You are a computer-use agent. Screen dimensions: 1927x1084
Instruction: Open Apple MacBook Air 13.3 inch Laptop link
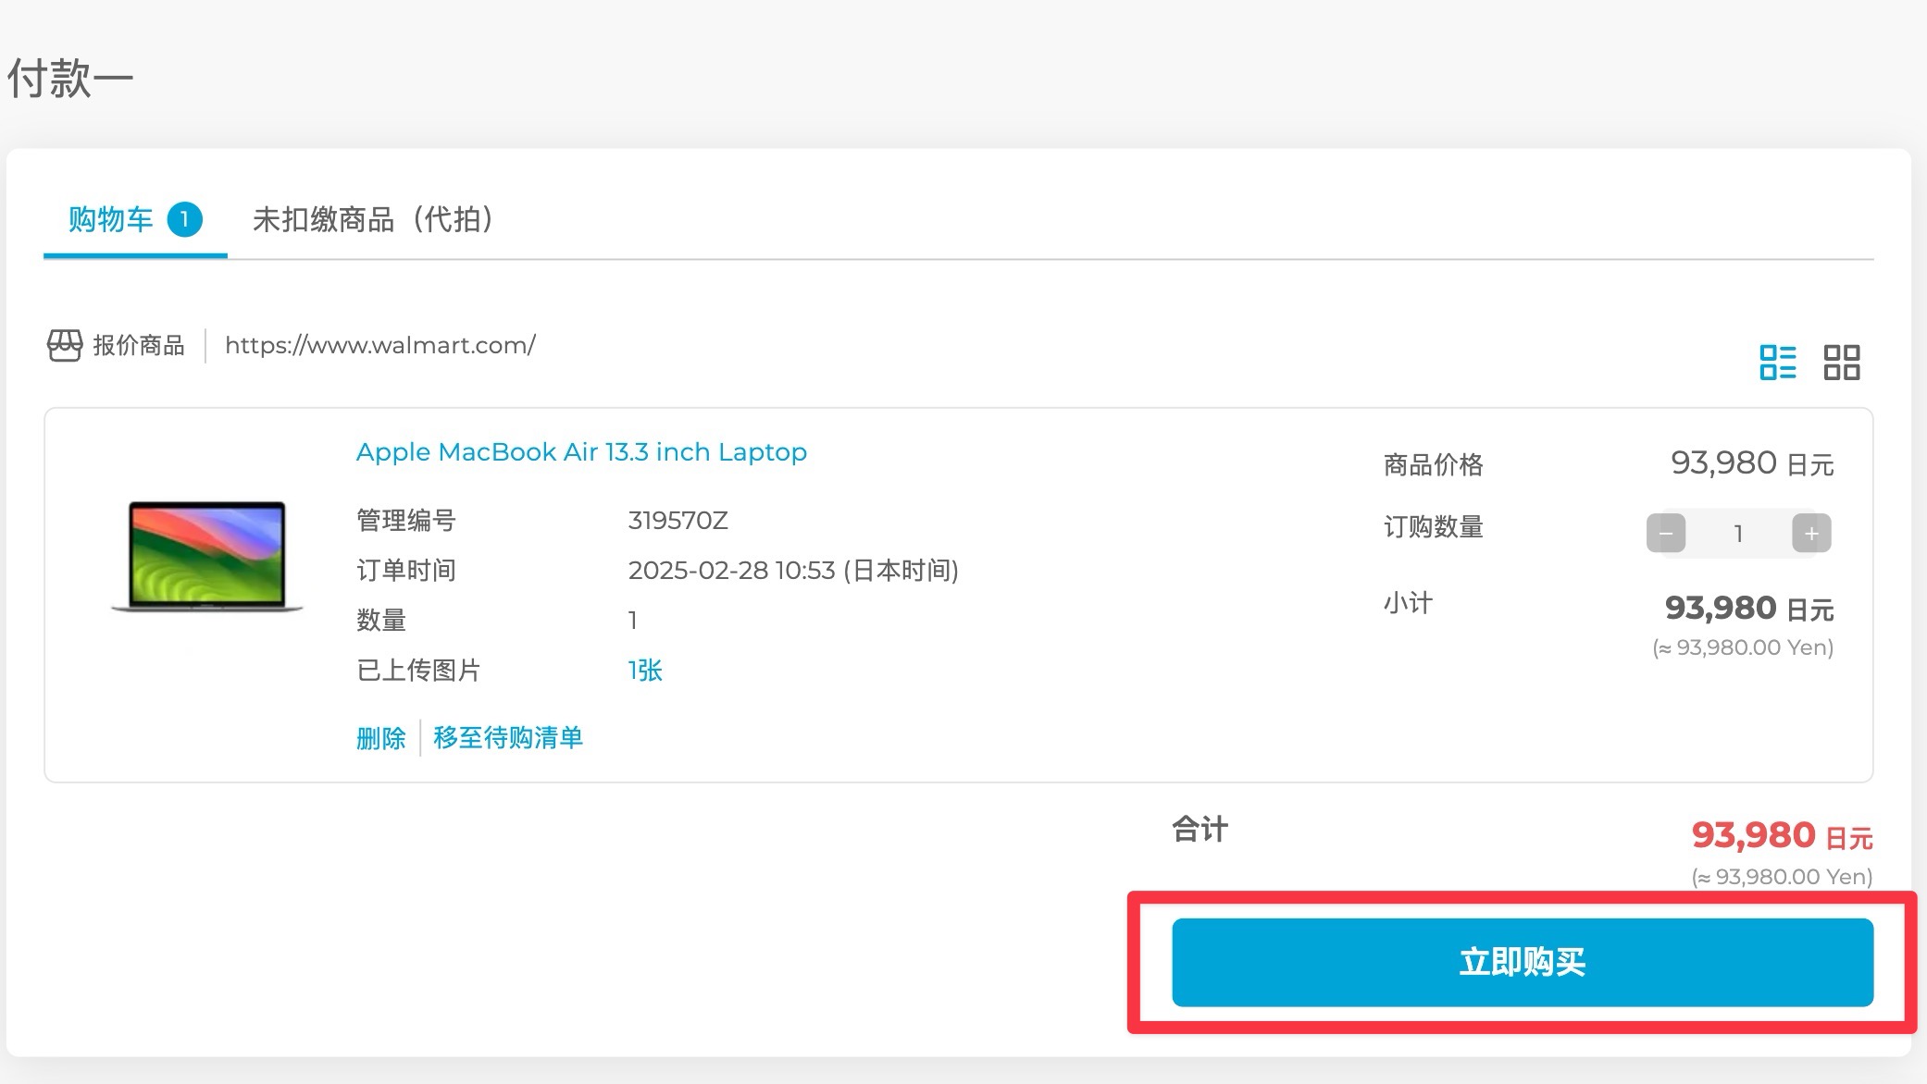581,451
